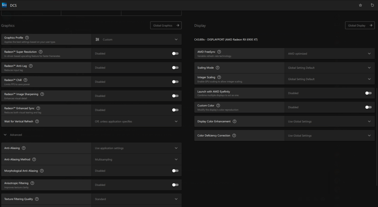The width and height of the screenshot is (378, 207).
Task: Click the DCS game icon
Action: [x=4, y=5]
